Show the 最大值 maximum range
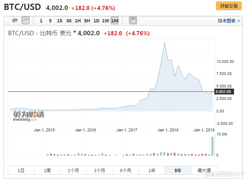 204,170
